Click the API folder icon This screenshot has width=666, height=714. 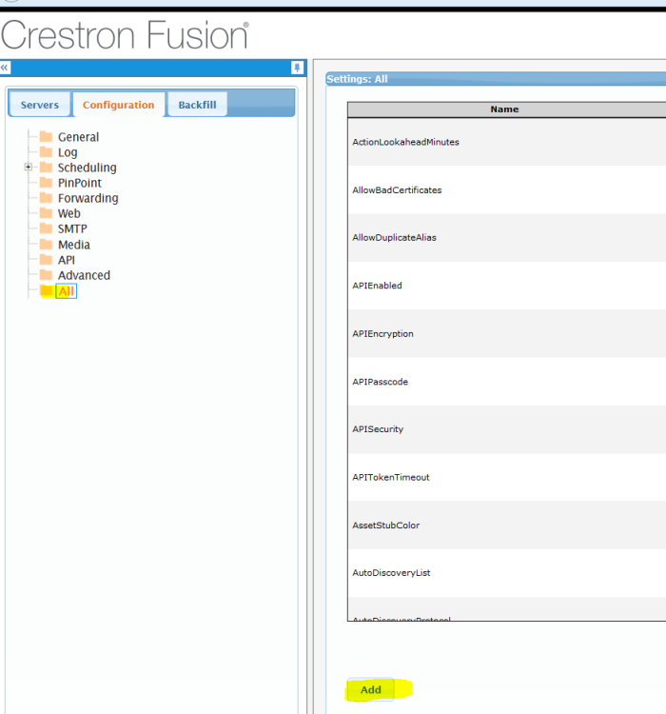46,260
